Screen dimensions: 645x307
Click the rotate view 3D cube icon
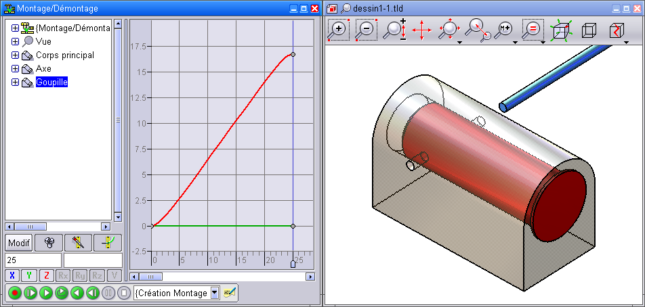tap(560, 30)
